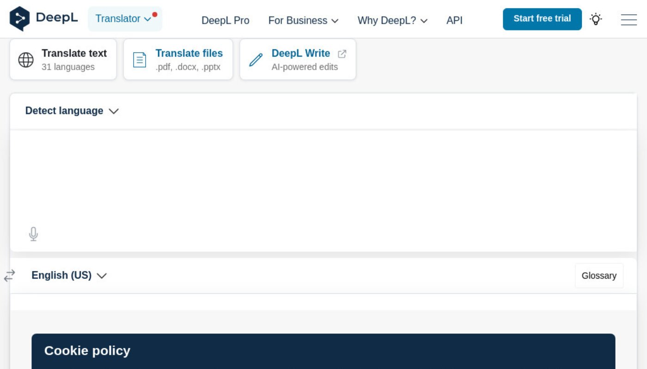Screen dimensions: 647x369
Task: Switch to the DeepL Write tab
Action: pyautogui.click(x=298, y=60)
